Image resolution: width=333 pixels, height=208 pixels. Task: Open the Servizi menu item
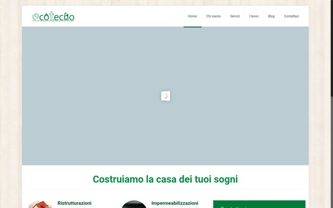(235, 16)
